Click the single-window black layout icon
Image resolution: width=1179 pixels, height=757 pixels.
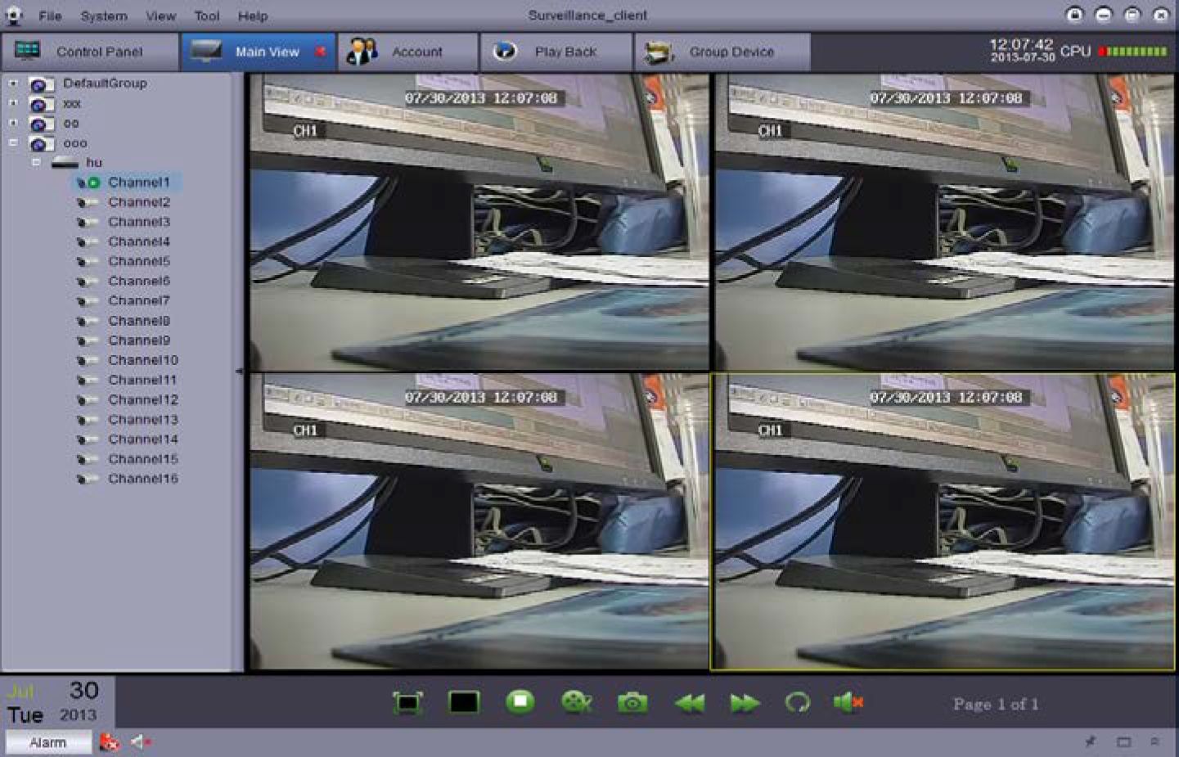click(x=464, y=703)
